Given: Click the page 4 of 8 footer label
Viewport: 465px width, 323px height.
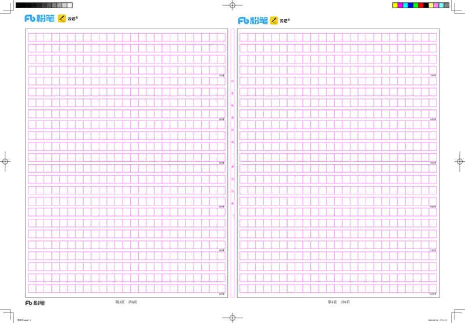Looking at the screenshot, I should (338, 302).
